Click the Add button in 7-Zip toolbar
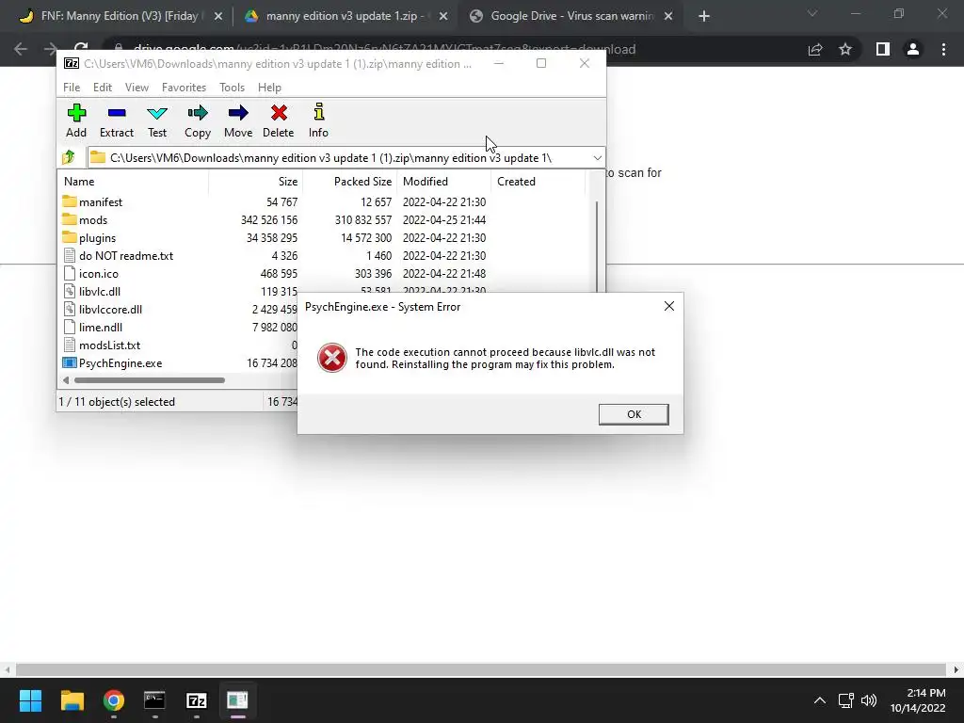Screen dimensions: 964x723 tap(76, 120)
